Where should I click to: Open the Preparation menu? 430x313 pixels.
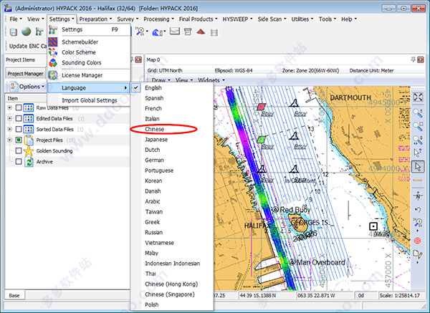(95, 19)
